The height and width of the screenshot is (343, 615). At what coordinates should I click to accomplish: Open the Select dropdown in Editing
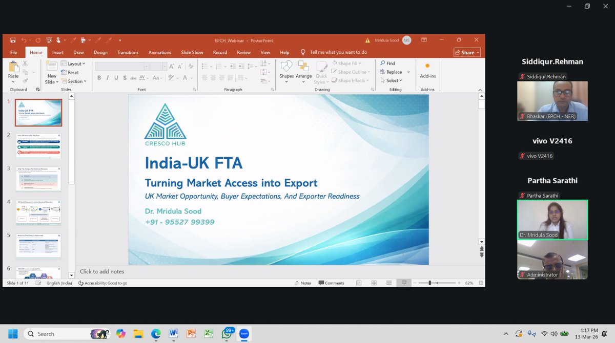tap(391, 80)
